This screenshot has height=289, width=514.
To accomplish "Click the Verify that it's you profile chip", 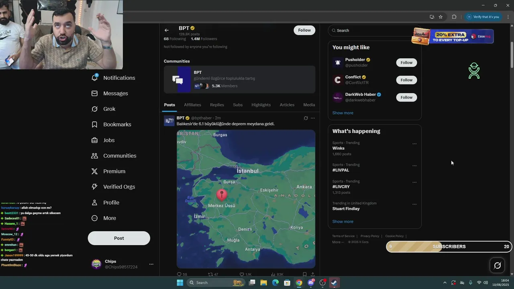I will coord(483,17).
